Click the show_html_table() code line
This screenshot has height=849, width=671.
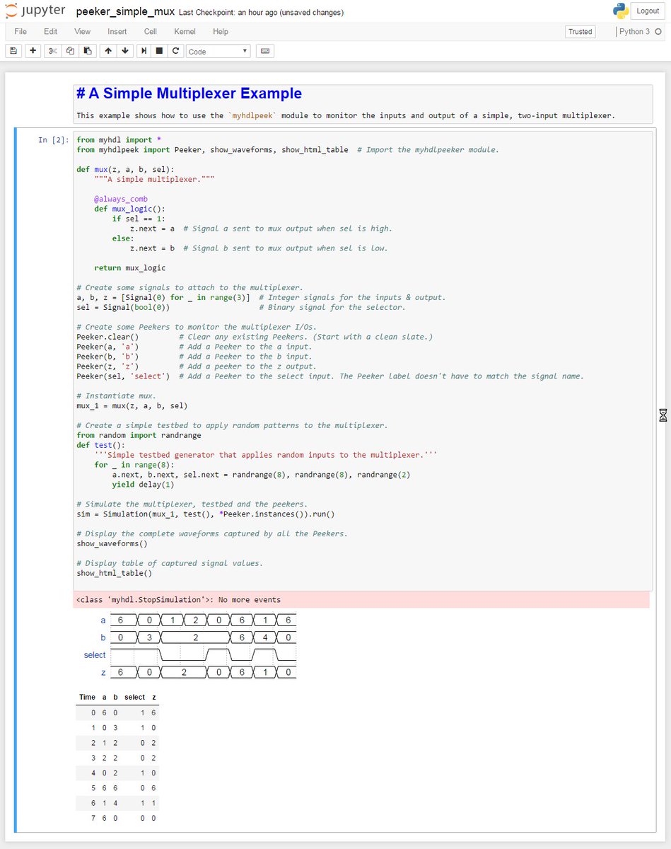[x=114, y=574]
